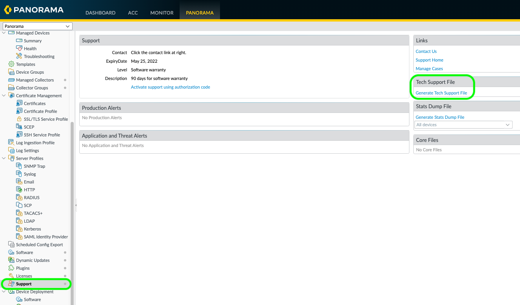520x305 pixels.
Task: Click the Templates gear icon
Action: coord(11,64)
